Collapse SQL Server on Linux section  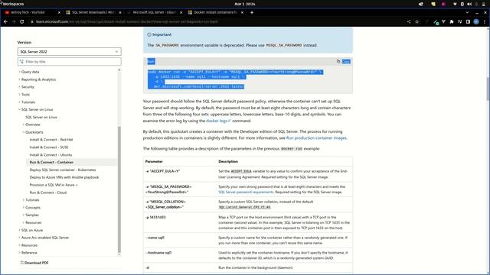click(x=37, y=110)
